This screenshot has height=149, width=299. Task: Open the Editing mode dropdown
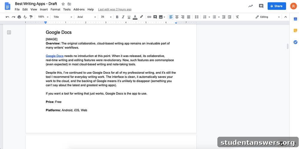click(x=268, y=17)
